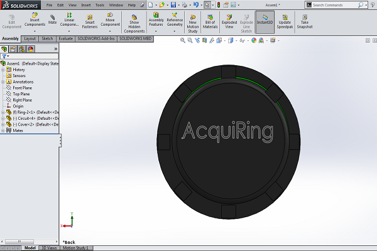Open Display Style dropdown arrow
Screen dimensions: 377x251
pyautogui.click(x=236, y=41)
